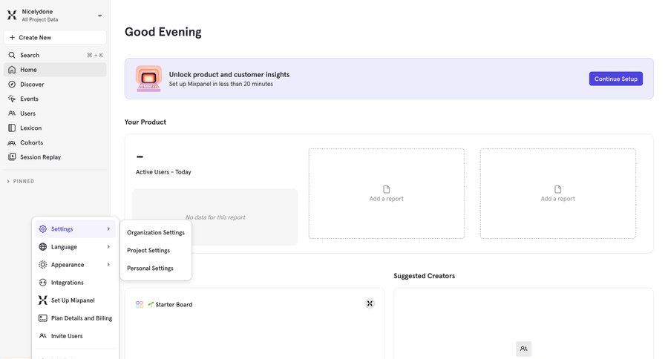Click the Mixpanel logo beside Nicelydone
Viewport: 668px width, 359px height.
pos(12,16)
